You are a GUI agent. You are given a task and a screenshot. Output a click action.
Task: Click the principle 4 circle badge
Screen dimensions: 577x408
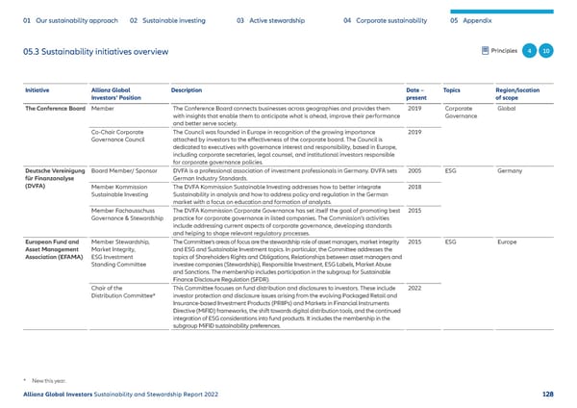[x=530, y=50]
